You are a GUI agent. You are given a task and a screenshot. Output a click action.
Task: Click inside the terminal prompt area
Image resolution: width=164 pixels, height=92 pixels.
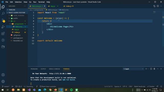pos(31,84)
